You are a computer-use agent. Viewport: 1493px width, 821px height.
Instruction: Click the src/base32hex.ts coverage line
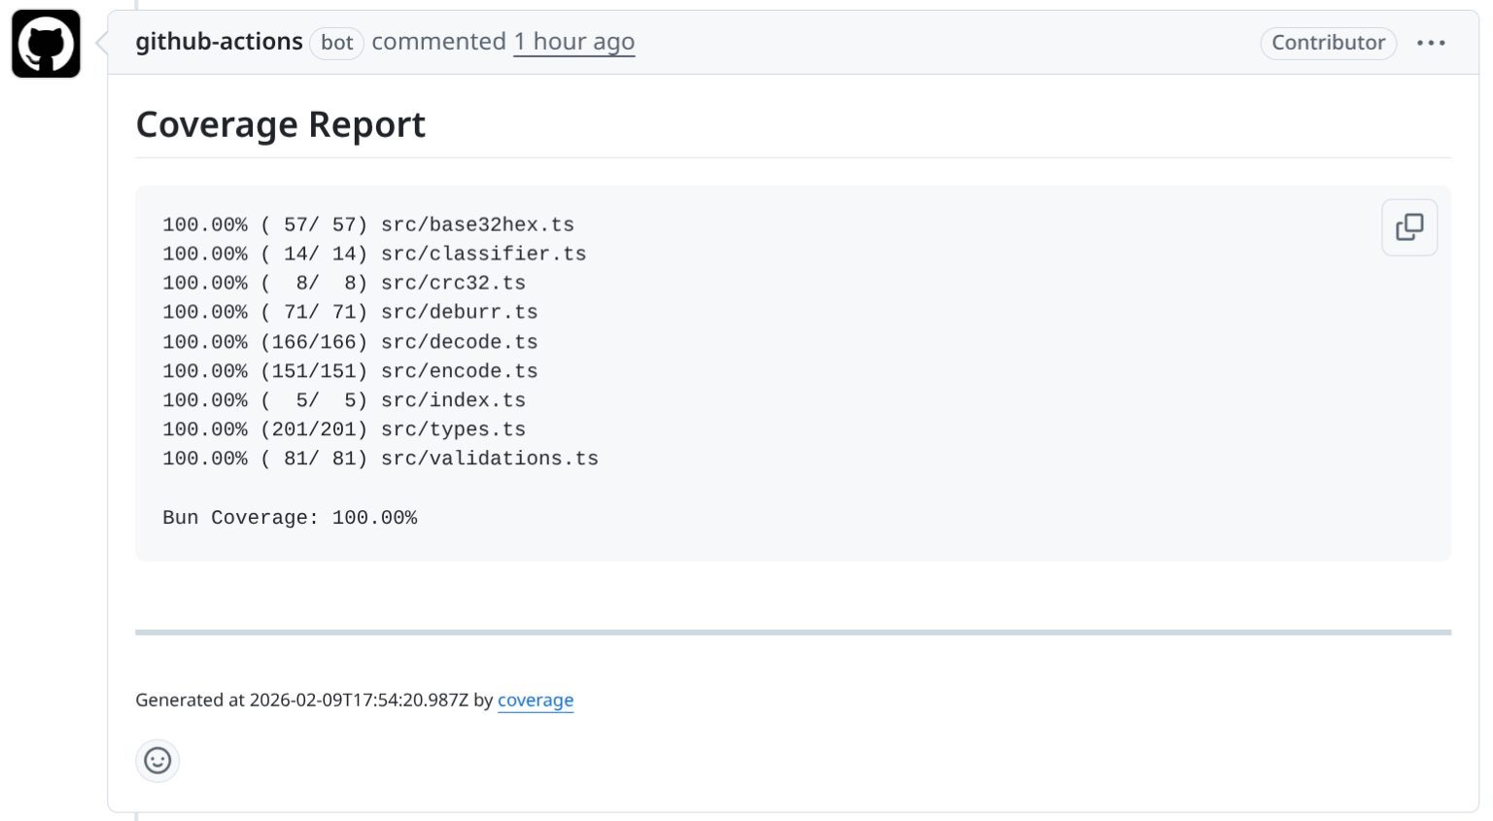coord(368,224)
